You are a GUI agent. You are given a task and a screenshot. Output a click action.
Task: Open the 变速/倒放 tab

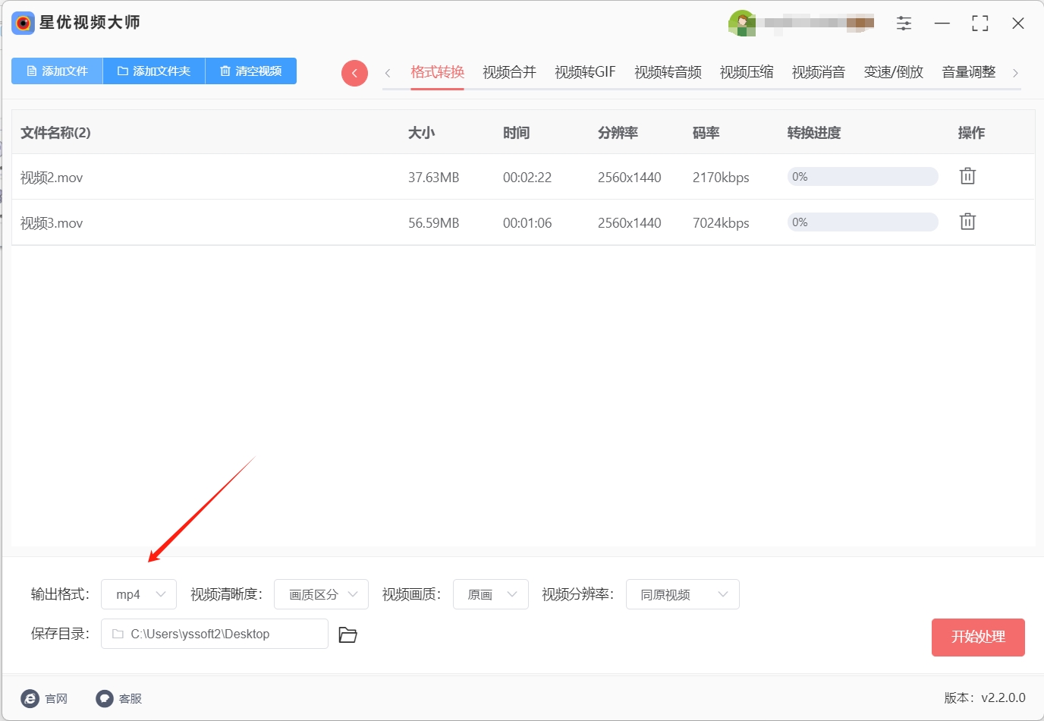(x=894, y=72)
